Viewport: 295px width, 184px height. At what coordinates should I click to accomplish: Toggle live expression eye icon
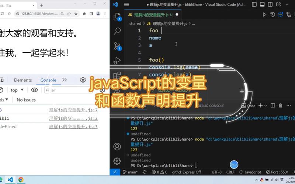pyautogui.click(x=34, y=90)
